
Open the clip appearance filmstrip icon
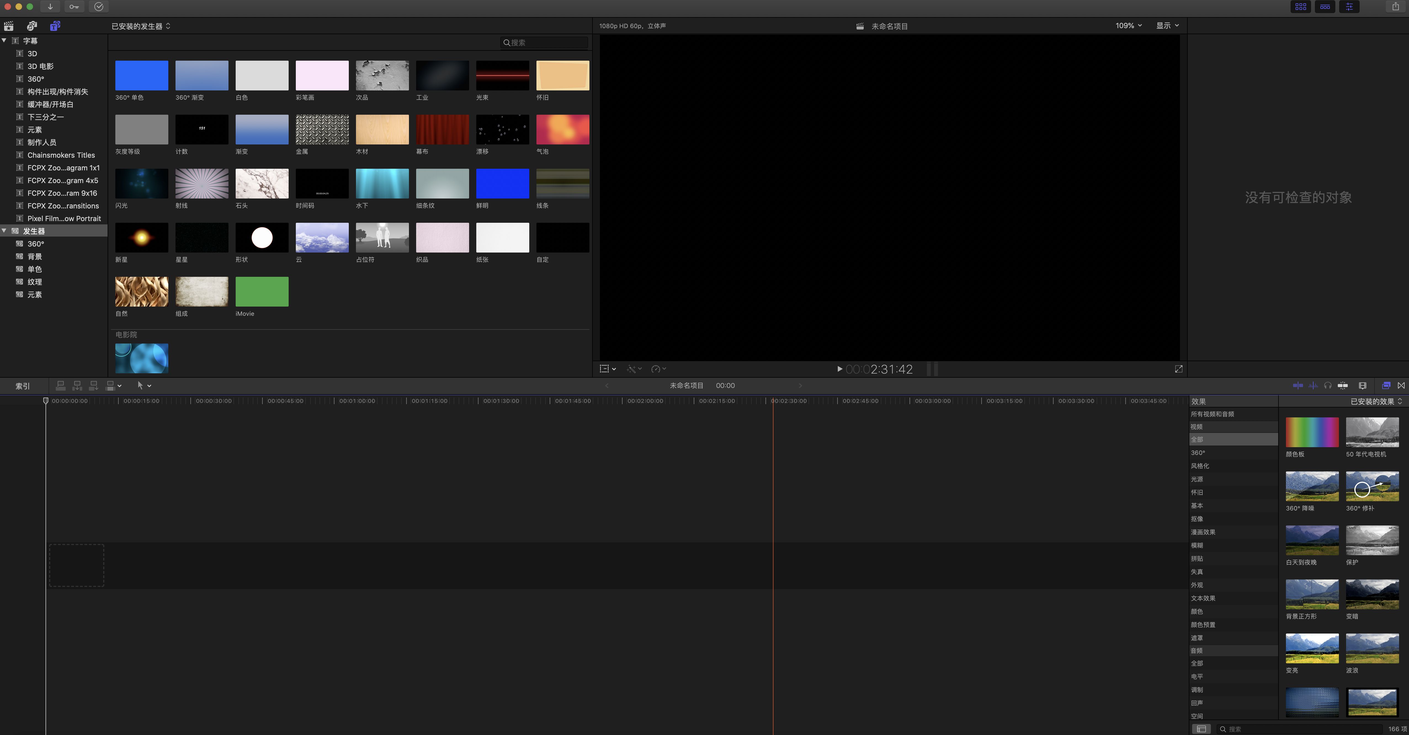pyautogui.click(x=1363, y=386)
